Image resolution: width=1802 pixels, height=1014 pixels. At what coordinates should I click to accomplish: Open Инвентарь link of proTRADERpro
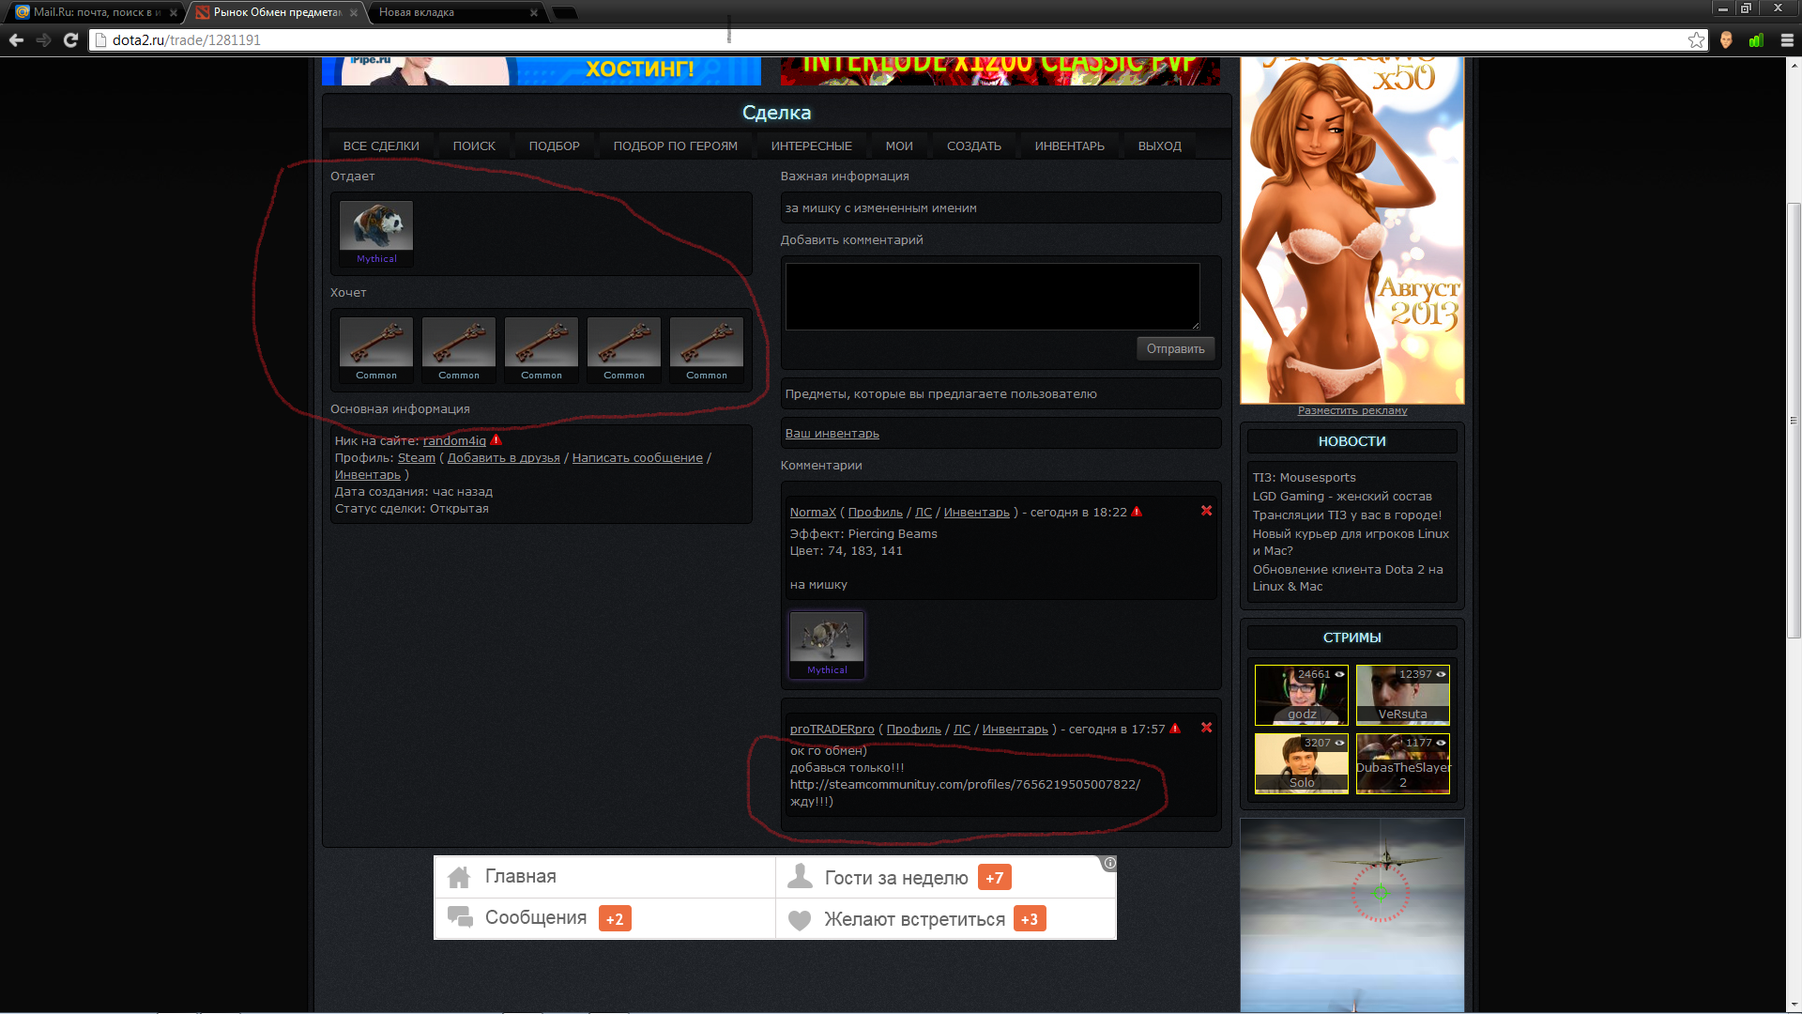[x=1015, y=729]
